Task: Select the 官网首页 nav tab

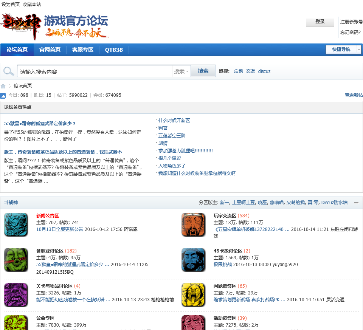Action: click(50, 50)
